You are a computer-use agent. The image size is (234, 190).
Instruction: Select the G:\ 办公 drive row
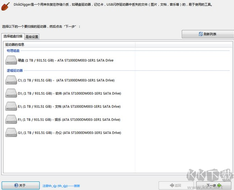(x=63, y=133)
